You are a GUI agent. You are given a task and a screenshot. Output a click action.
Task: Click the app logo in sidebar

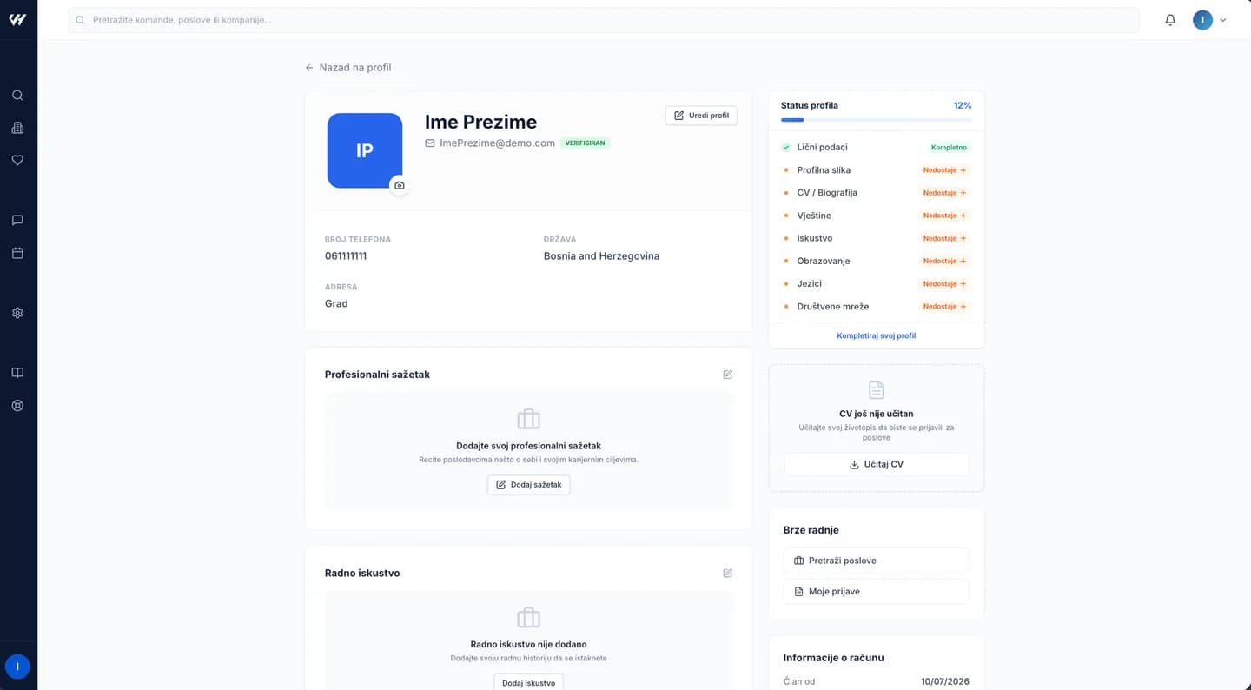[17, 19]
